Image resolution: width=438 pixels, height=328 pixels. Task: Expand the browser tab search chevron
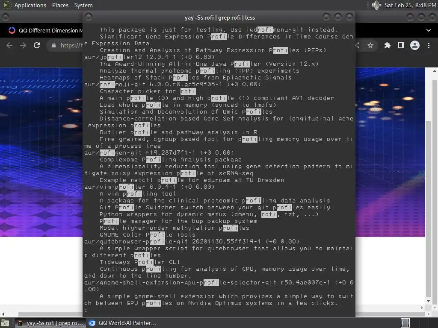pos(429,30)
